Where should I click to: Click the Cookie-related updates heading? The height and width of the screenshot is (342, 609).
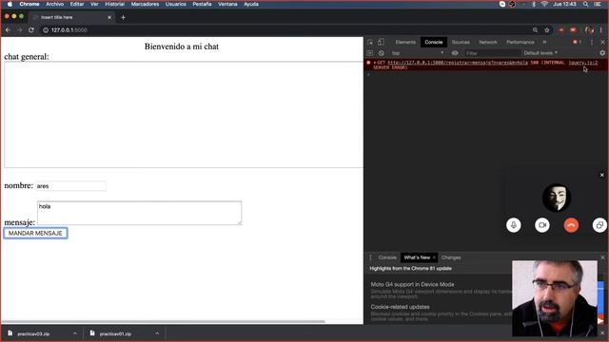pyautogui.click(x=400, y=307)
